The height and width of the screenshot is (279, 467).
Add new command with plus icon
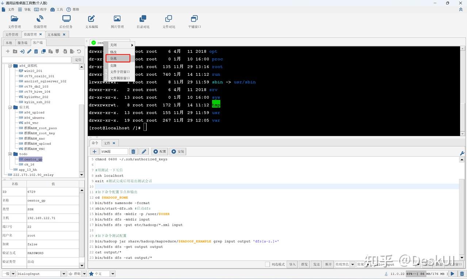[95, 151]
